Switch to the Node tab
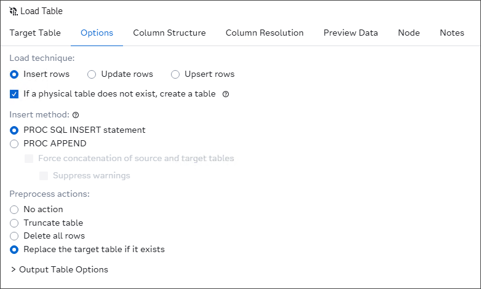The width and height of the screenshot is (481, 289). 409,33
